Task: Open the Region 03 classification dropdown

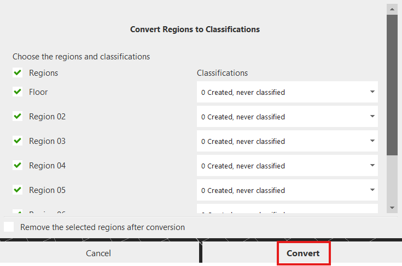Action: coord(287,141)
